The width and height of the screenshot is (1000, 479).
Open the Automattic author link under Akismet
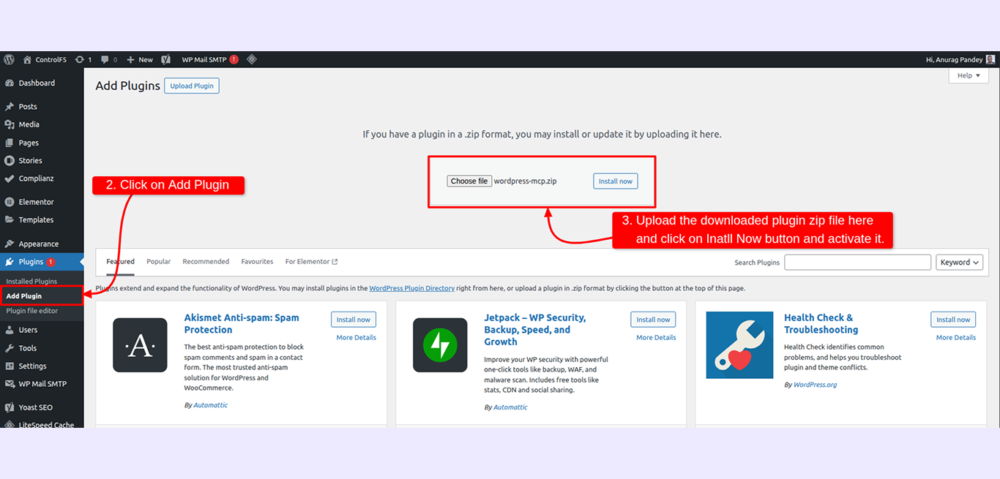tap(211, 404)
